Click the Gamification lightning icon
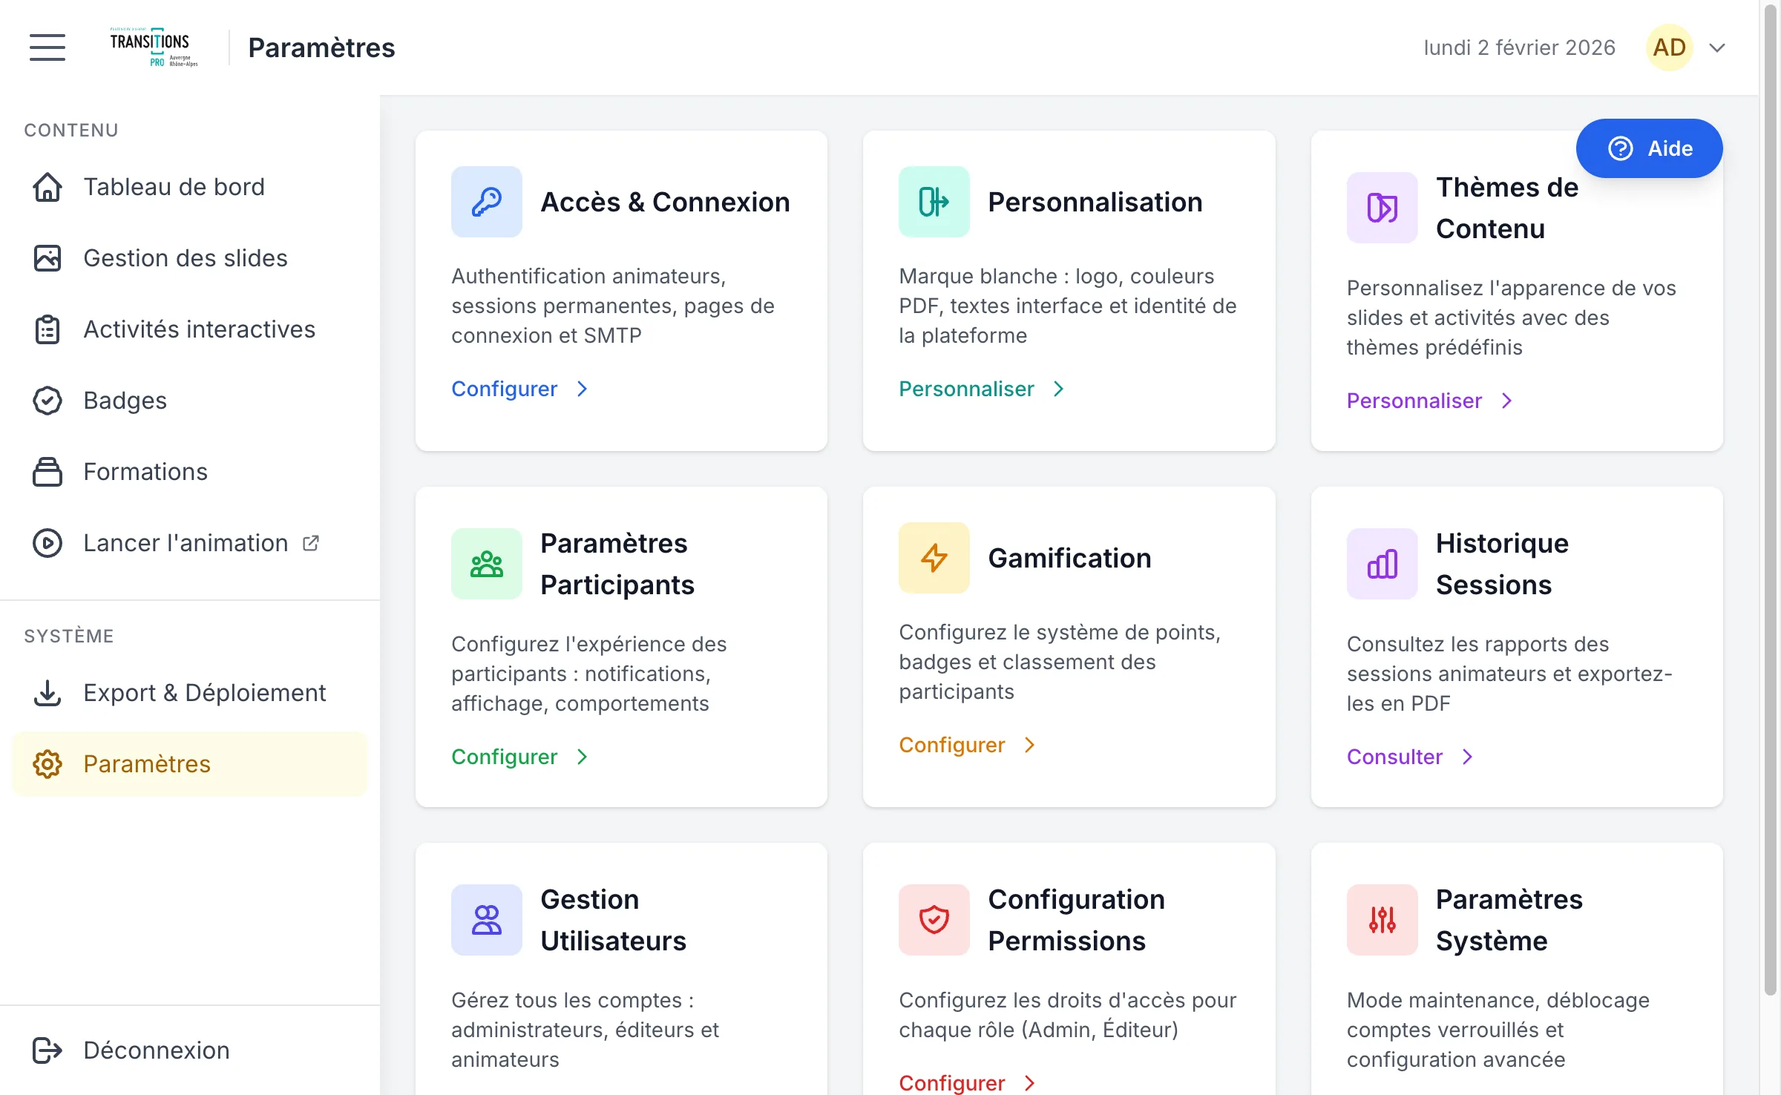Viewport: 1781px width, 1095px height. pyautogui.click(x=934, y=558)
